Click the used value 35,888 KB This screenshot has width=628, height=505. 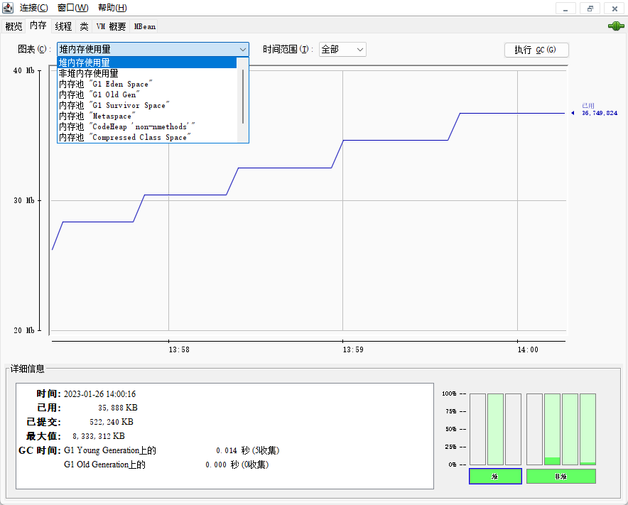click(118, 408)
